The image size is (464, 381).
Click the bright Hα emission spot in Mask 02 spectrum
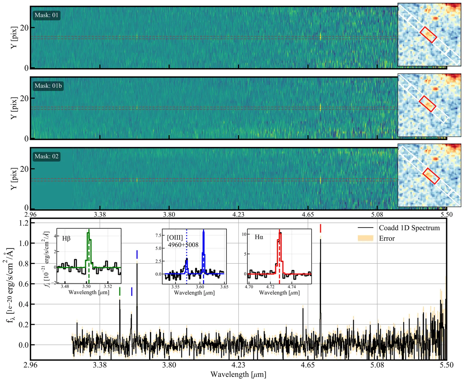(320, 180)
